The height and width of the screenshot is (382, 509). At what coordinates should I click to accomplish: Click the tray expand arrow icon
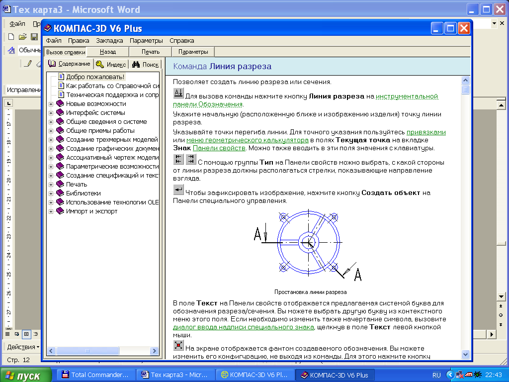(x=450, y=375)
